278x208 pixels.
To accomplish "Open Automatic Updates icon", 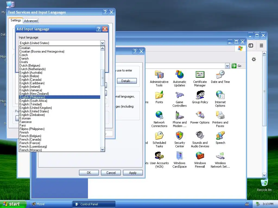I will point(179,79).
